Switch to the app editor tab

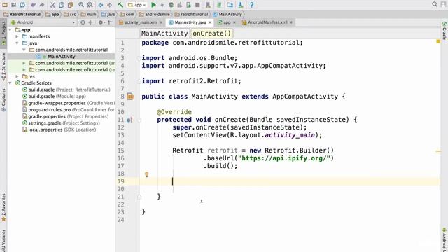click(227, 22)
